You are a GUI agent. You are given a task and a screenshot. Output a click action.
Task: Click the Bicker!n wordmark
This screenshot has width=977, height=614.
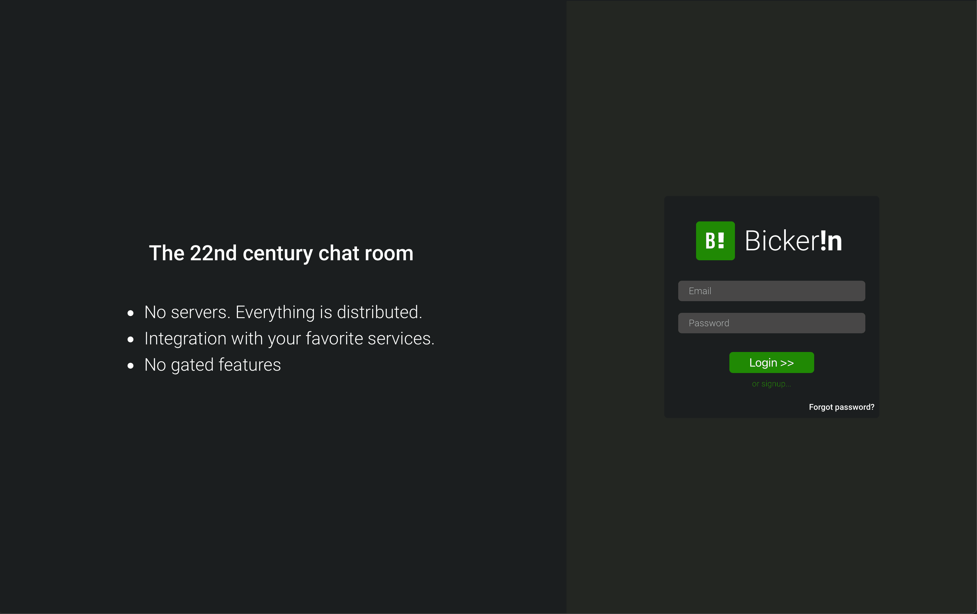[x=793, y=241]
